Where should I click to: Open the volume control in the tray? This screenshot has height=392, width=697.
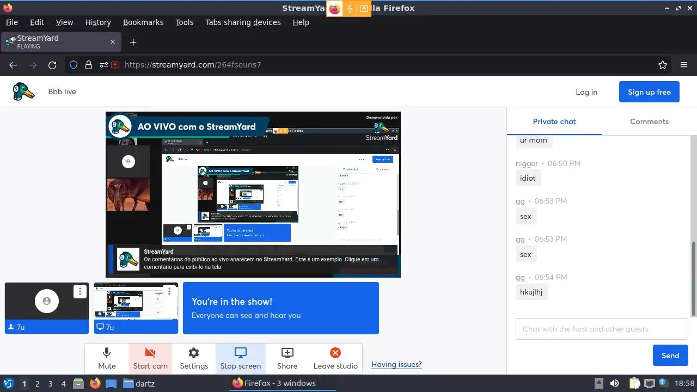[x=614, y=383]
